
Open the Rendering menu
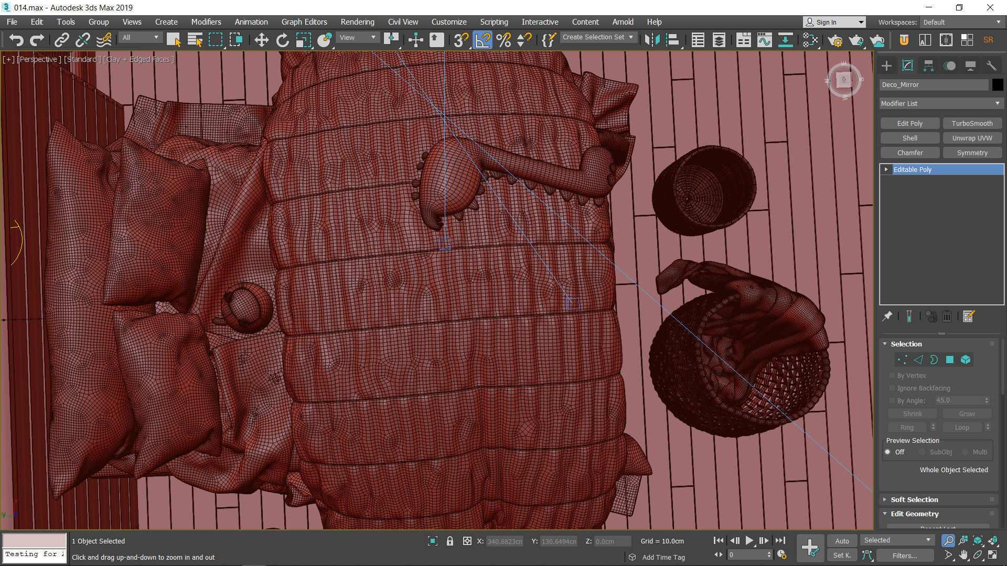(x=357, y=22)
